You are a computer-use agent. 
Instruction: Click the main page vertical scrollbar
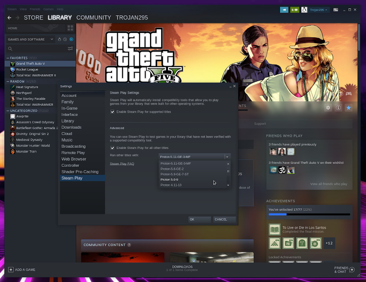[359, 37]
